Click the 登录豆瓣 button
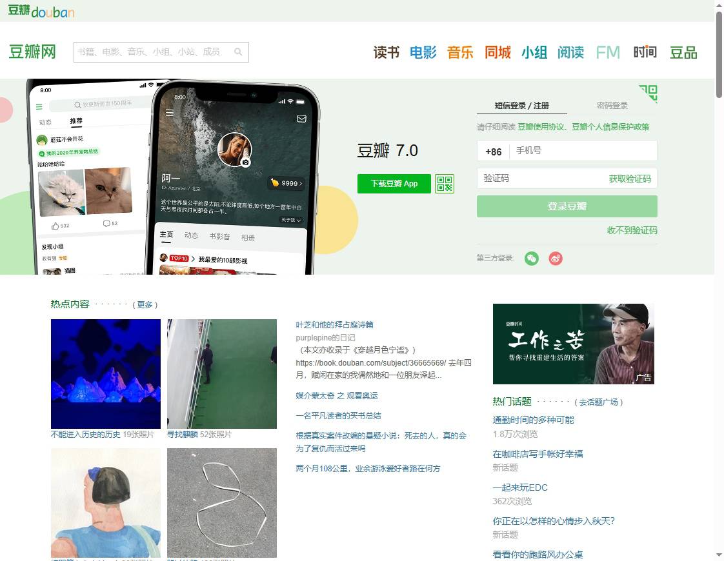724x561 pixels. [x=567, y=206]
